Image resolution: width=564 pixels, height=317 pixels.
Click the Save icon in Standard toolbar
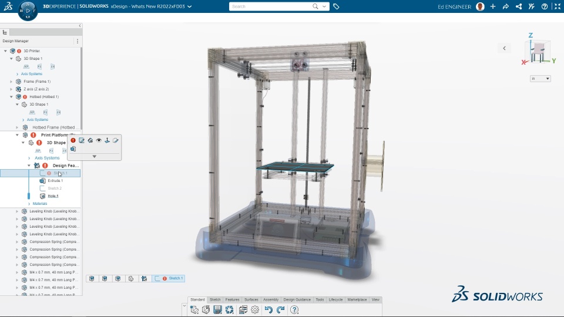(x=217, y=310)
